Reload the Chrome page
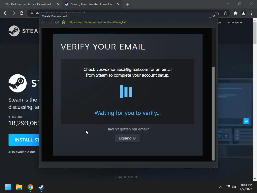The image size is (257, 193). pos(22,13)
